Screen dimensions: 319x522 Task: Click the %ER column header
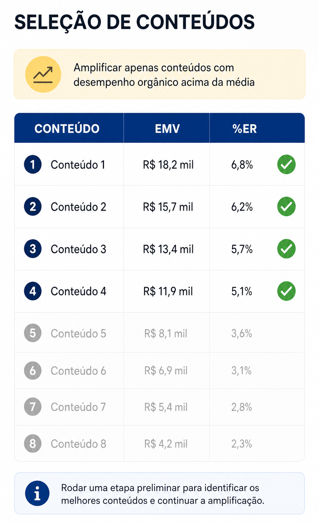(x=244, y=129)
